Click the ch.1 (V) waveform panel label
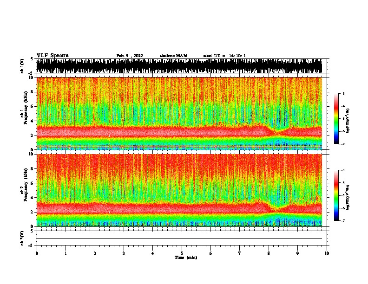Viewport: 368px width, 284px height. pos(22,66)
